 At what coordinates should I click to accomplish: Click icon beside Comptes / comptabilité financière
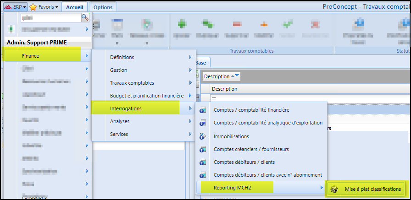point(203,110)
